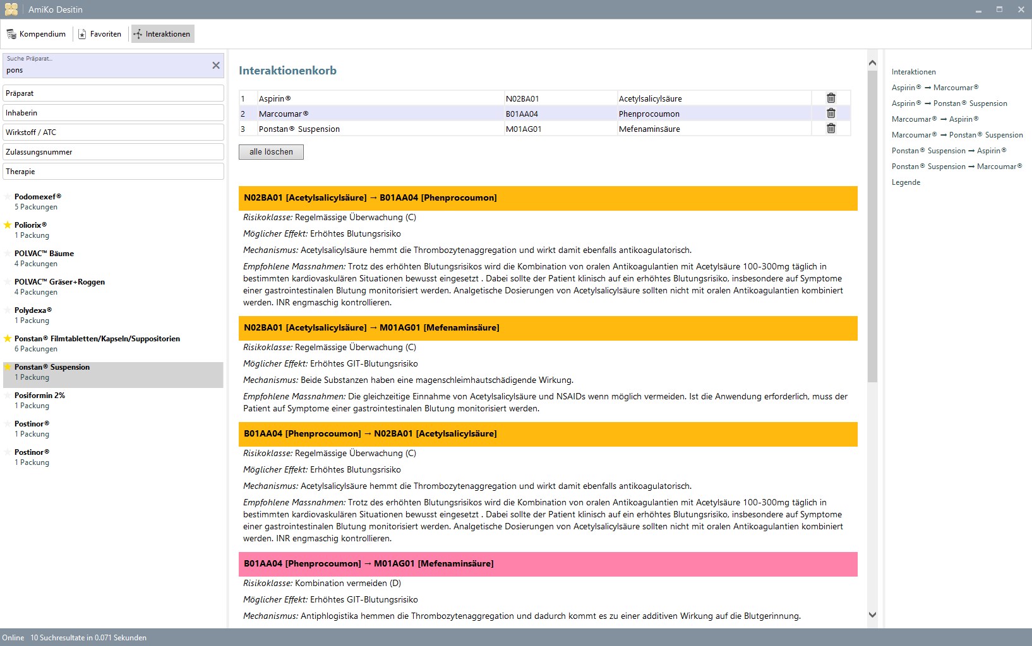
Task: Click into the Präparat search field
Action: click(114, 93)
